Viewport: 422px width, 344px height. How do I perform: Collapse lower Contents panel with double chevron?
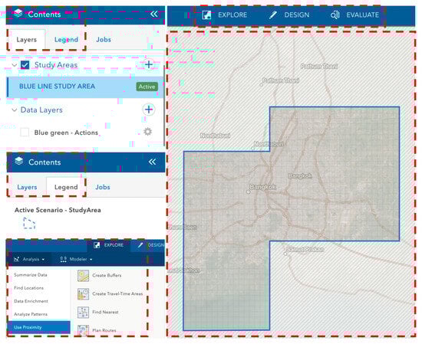(153, 162)
